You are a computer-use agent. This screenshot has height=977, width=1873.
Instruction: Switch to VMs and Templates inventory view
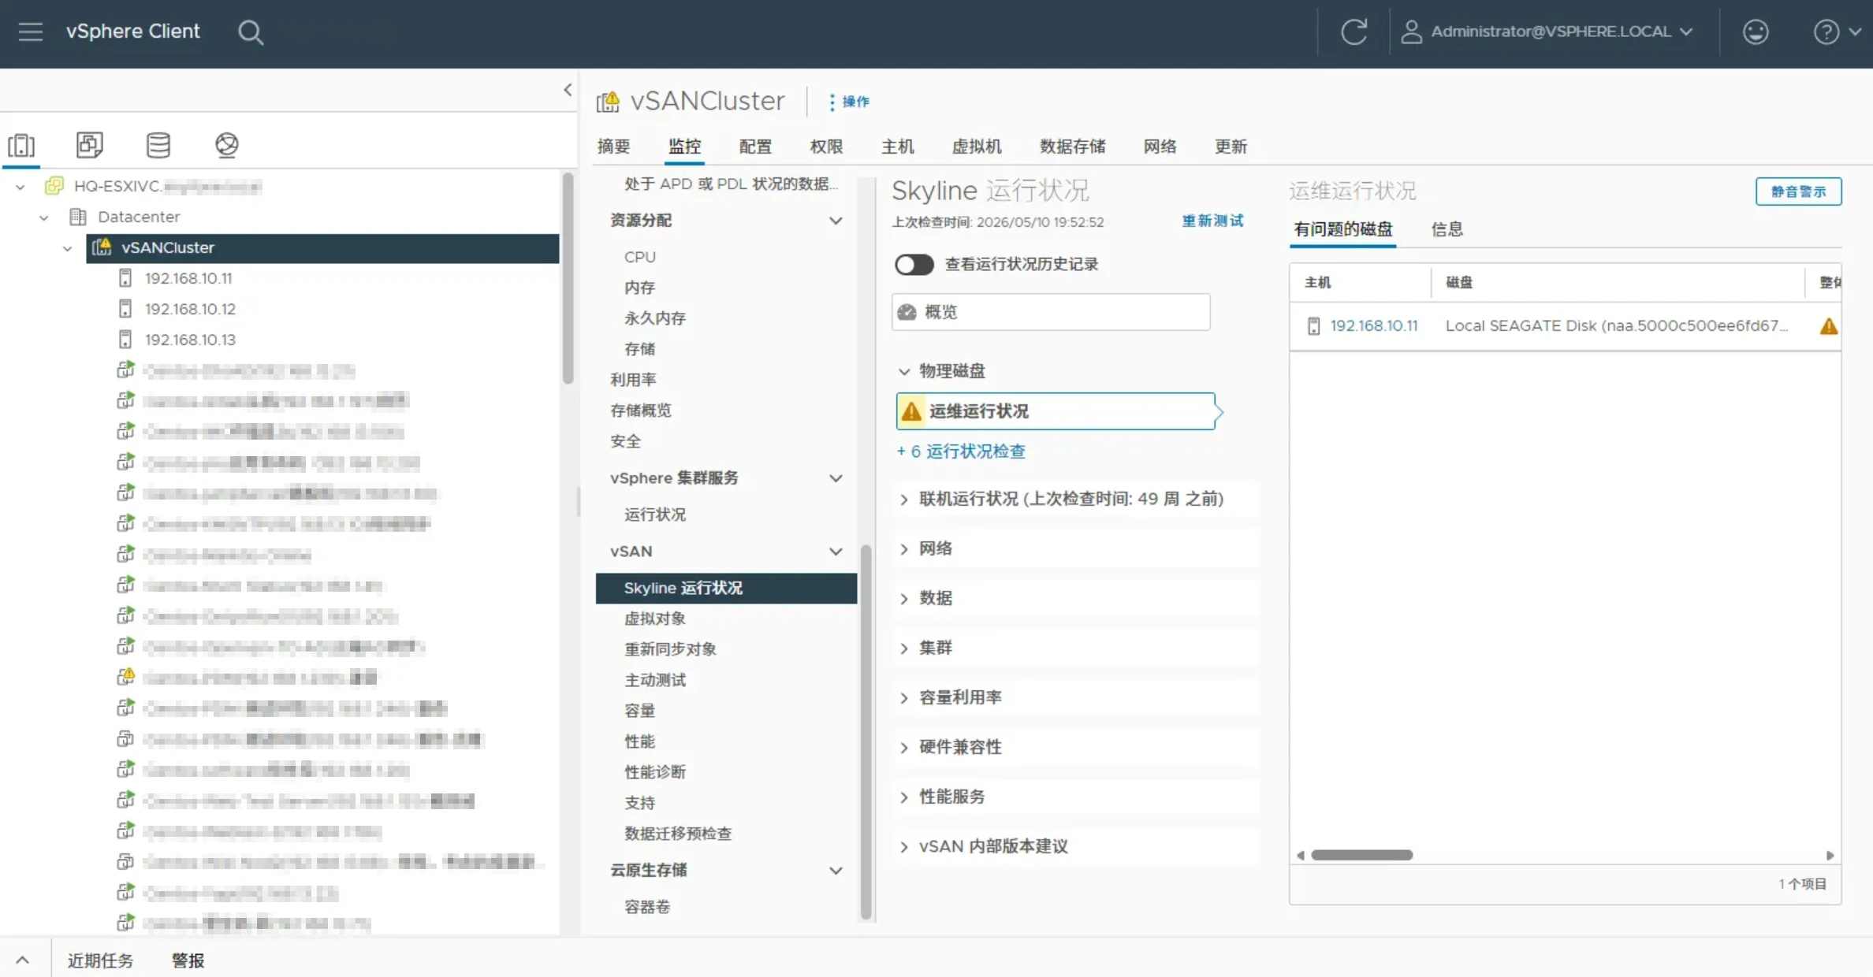point(90,144)
